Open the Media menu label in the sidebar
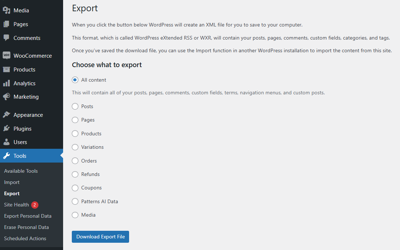The height and width of the screenshot is (250, 400). click(x=21, y=11)
